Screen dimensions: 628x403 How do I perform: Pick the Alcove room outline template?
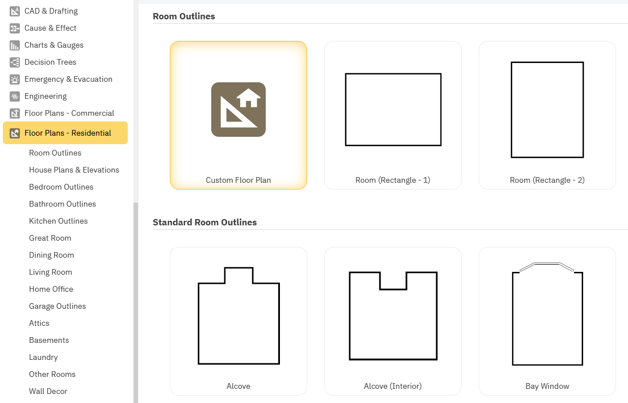238,321
